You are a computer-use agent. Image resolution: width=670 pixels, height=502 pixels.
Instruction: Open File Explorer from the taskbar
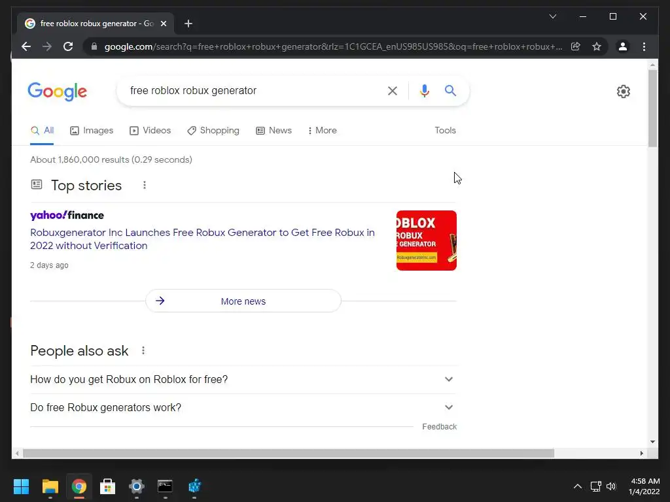pos(50,486)
